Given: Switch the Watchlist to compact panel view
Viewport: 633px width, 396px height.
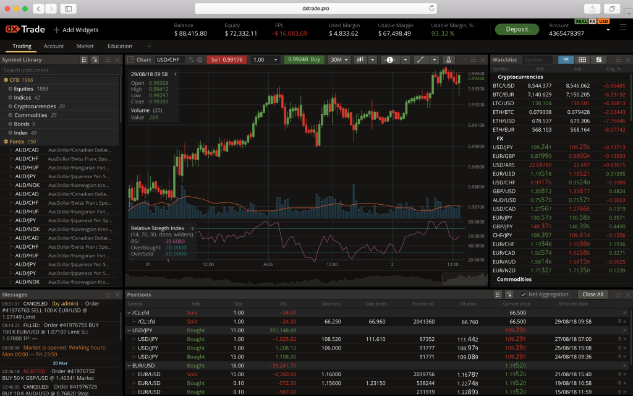Looking at the screenshot, I should coord(598,60).
